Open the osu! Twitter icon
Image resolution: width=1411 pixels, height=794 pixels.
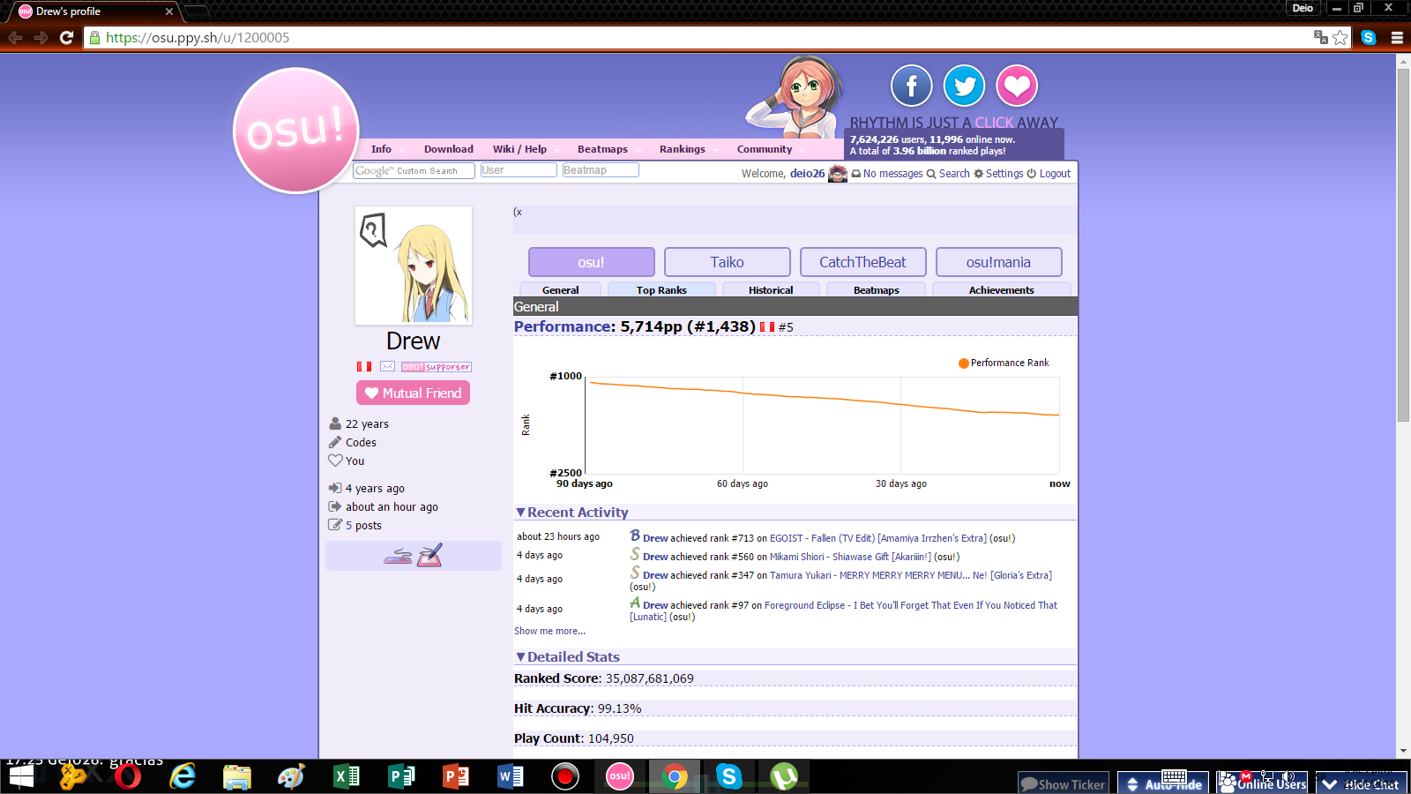pyautogui.click(x=965, y=86)
